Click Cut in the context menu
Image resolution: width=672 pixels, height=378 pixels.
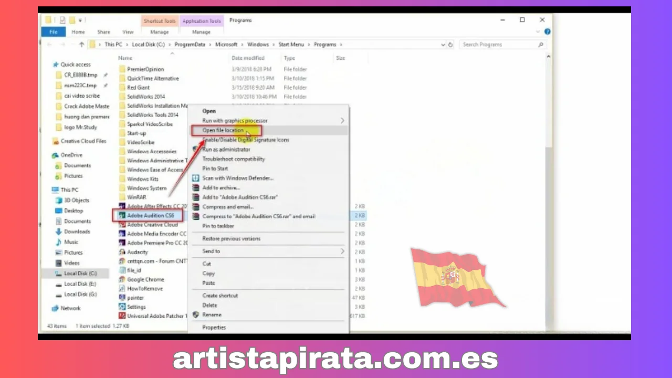click(x=207, y=264)
